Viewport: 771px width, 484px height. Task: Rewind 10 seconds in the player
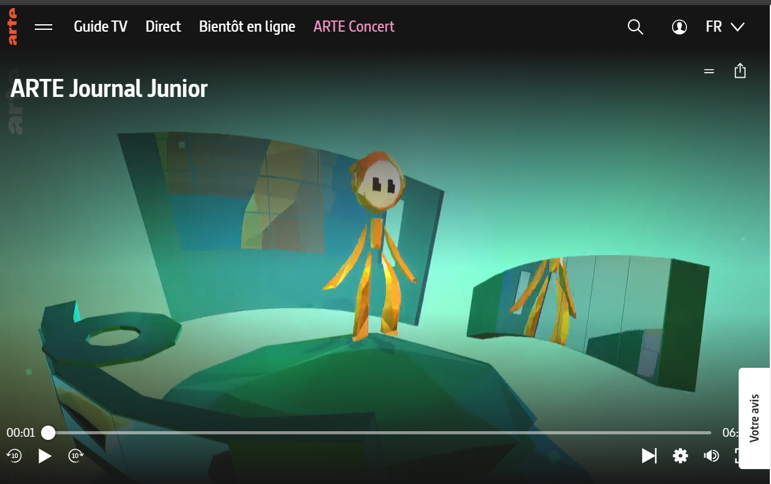tap(14, 456)
